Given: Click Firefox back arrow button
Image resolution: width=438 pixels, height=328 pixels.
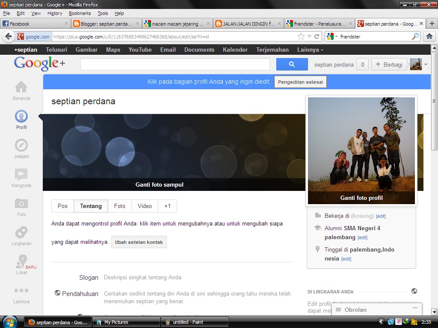Looking at the screenshot, I should pyautogui.click(x=9, y=37).
